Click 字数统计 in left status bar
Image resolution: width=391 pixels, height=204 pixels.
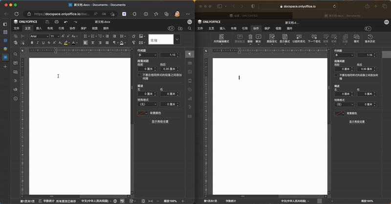pos(47,201)
